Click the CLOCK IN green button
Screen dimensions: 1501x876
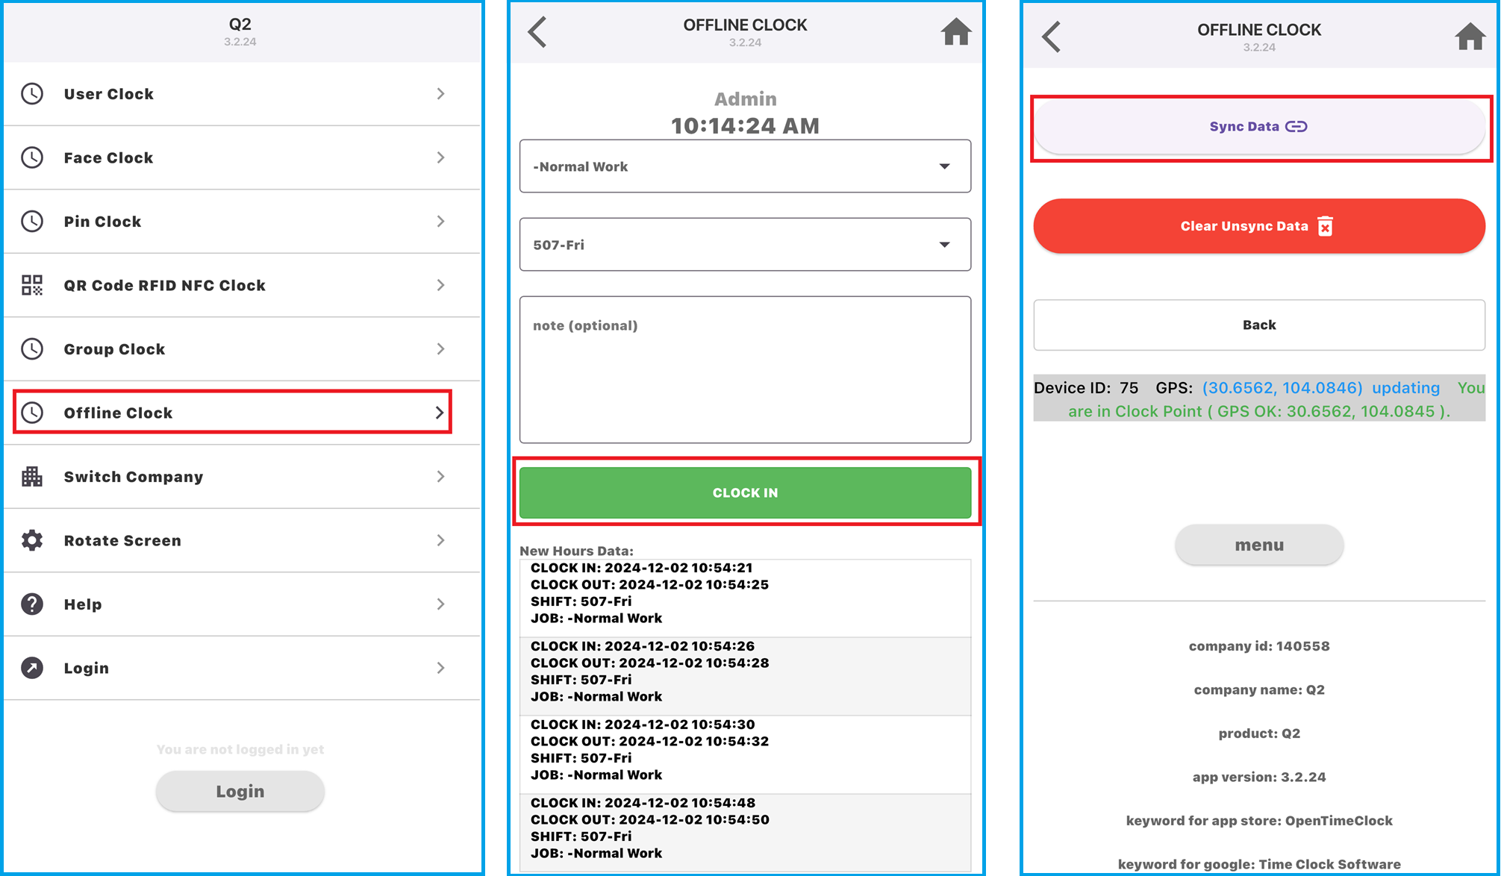click(x=746, y=491)
